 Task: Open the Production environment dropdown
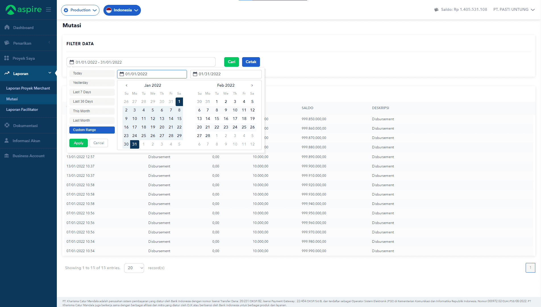click(80, 10)
